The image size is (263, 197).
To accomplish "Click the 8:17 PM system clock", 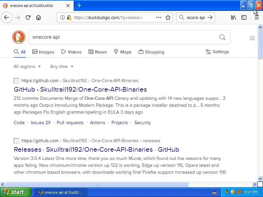I will [251, 192].
